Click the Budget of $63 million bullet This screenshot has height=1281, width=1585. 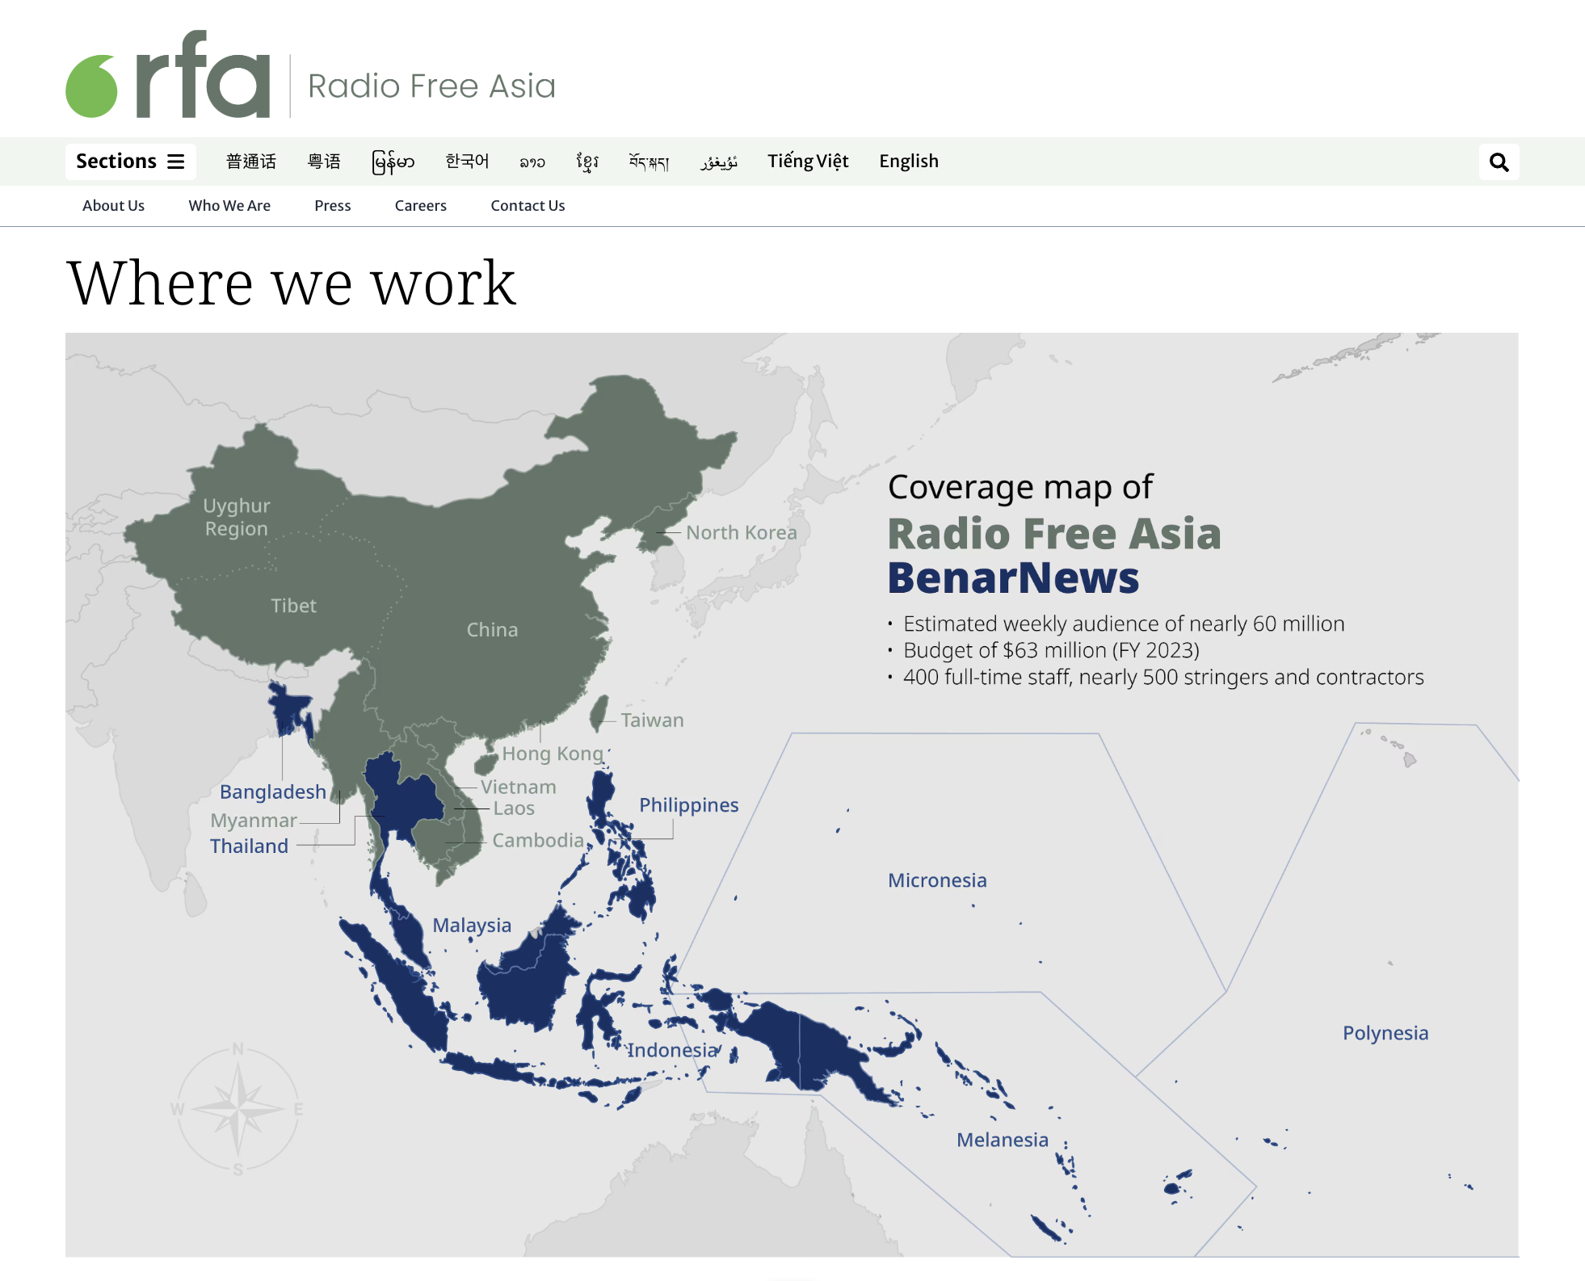pos(1051,651)
